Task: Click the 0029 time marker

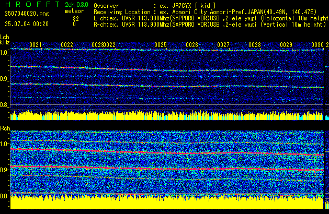Action: click(286, 45)
